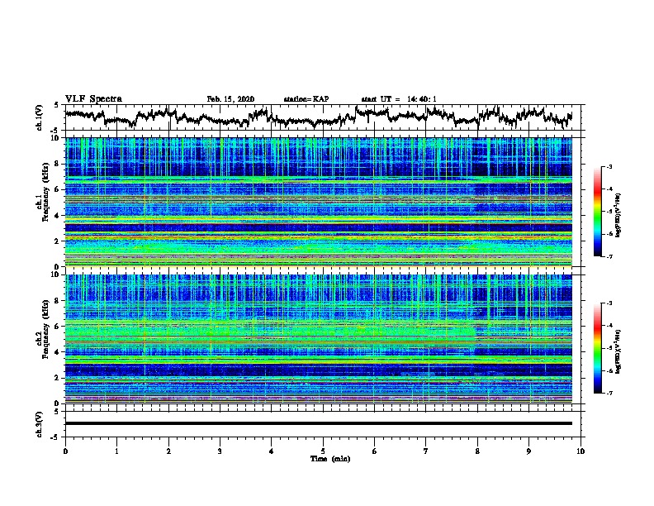Click the "0" time-axis tick label
The image size is (654, 506).
tap(65, 451)
